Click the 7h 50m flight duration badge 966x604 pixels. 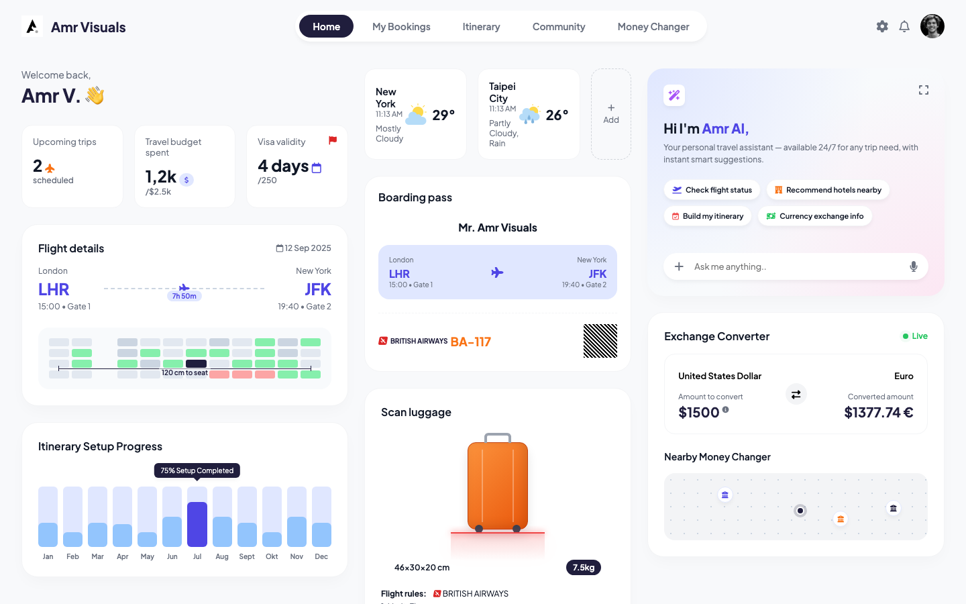[x=184, y=296]
